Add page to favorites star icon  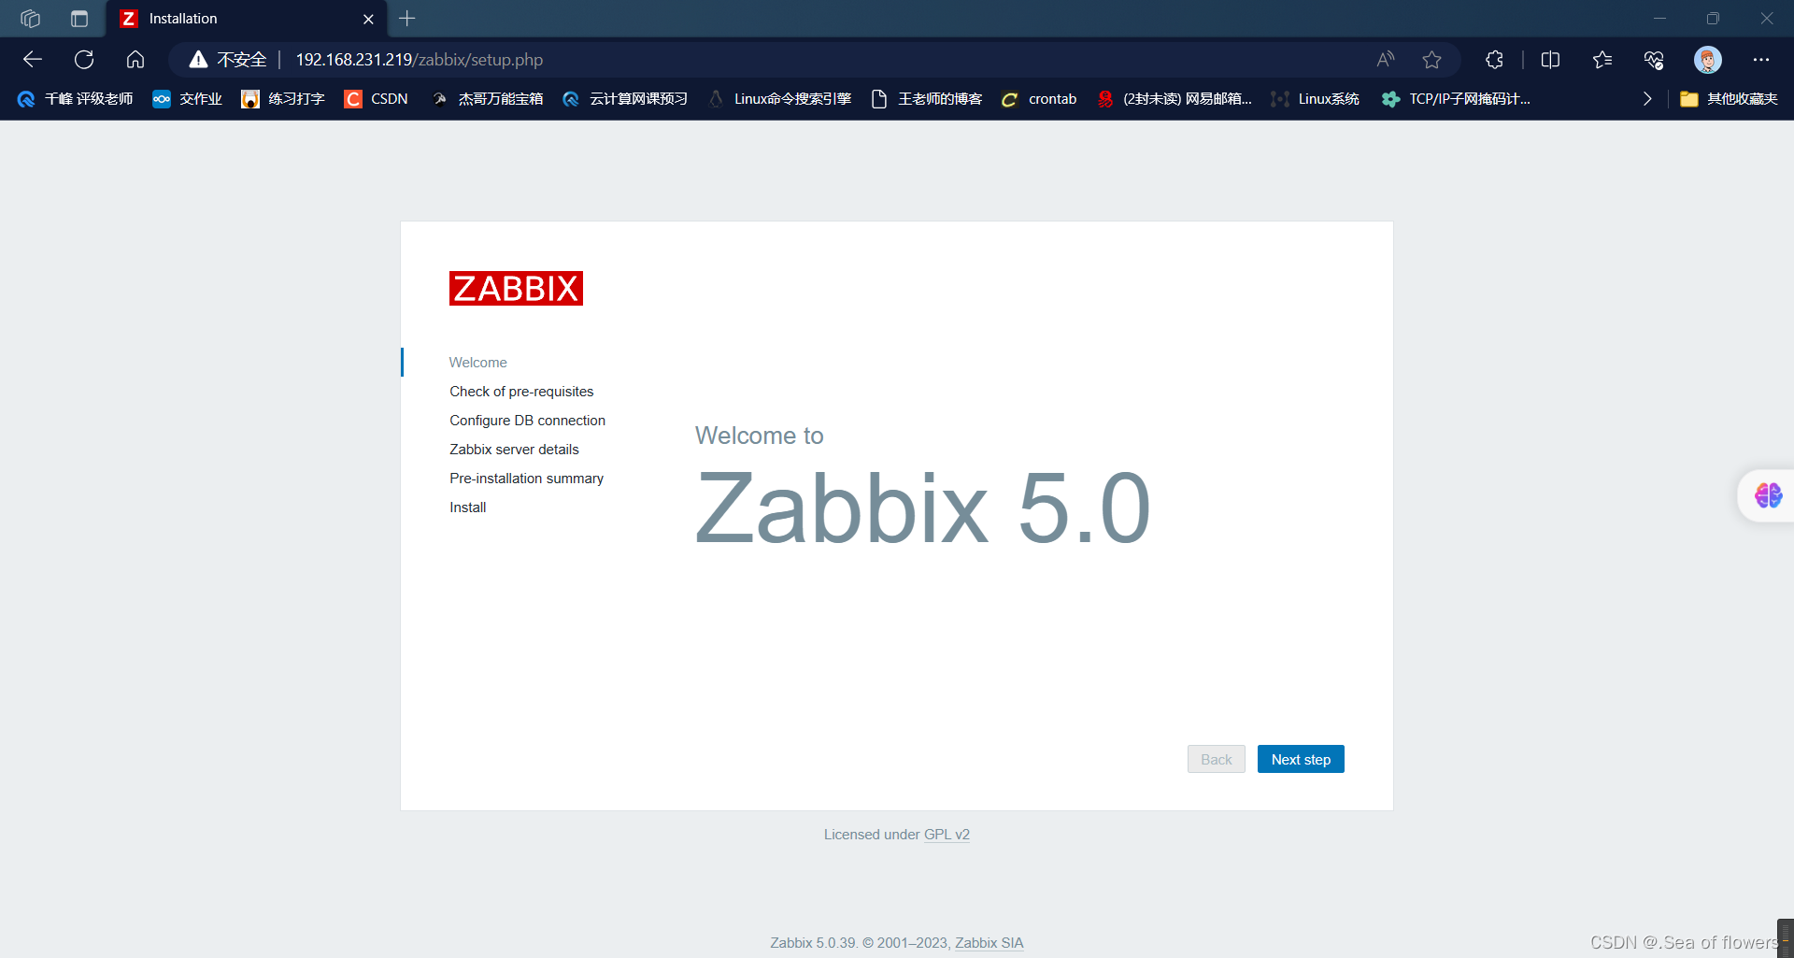coord(1431,60)
